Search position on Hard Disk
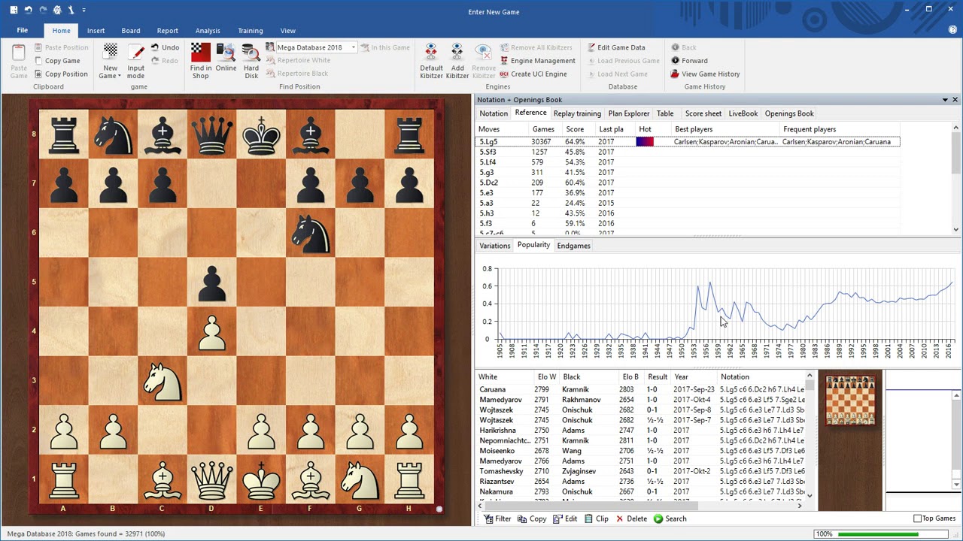 (251, 60)
